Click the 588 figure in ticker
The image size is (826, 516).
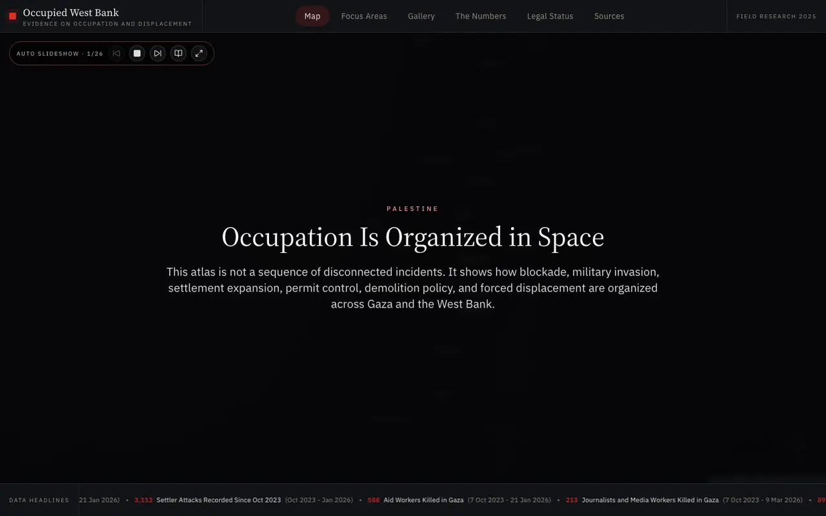tap(374, 500)
